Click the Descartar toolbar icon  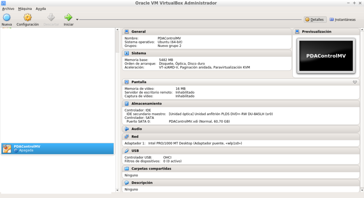coord(51,17)
